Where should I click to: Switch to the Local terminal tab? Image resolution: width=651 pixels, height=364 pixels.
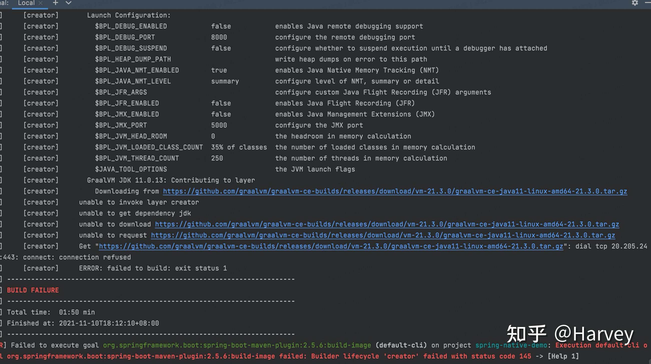pyautogui.click(x=26, y=3)
